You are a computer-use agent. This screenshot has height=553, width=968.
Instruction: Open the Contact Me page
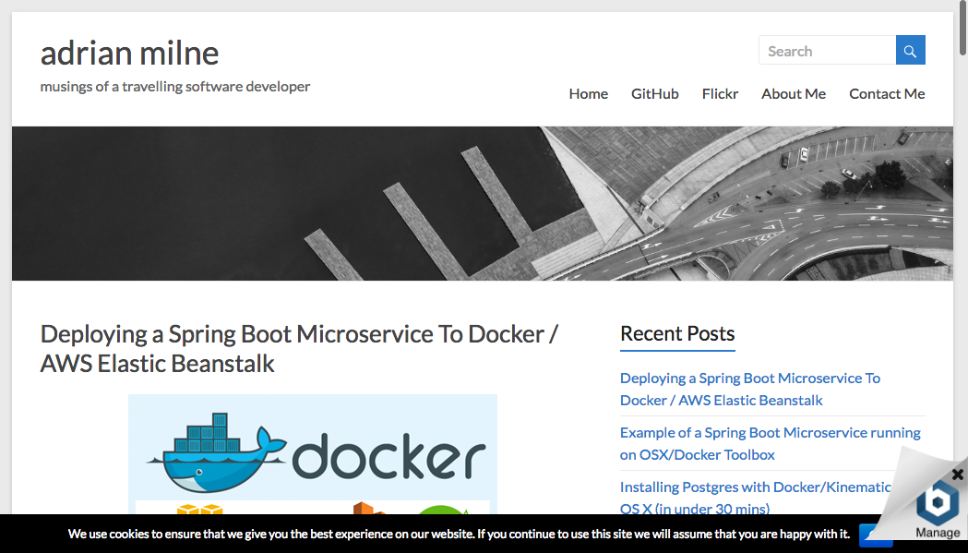point(887,94)
